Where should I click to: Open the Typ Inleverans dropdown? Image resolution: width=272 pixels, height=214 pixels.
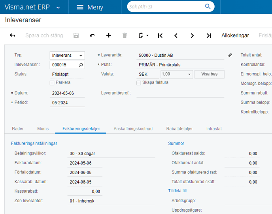point(67,56)
